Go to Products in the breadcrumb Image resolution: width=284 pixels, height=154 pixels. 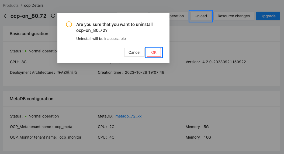pyautogui.click(x=11, y=5)
